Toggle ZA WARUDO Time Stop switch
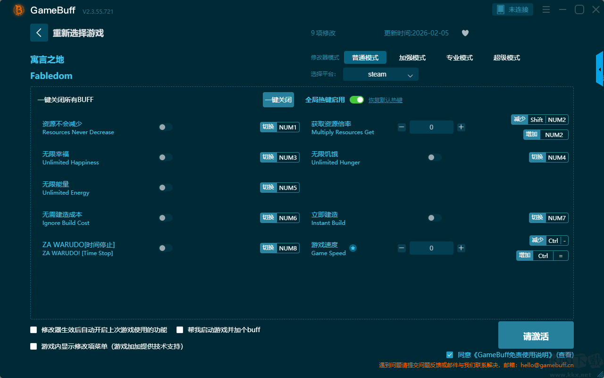The image size is (604, 378). coord(166,248)
